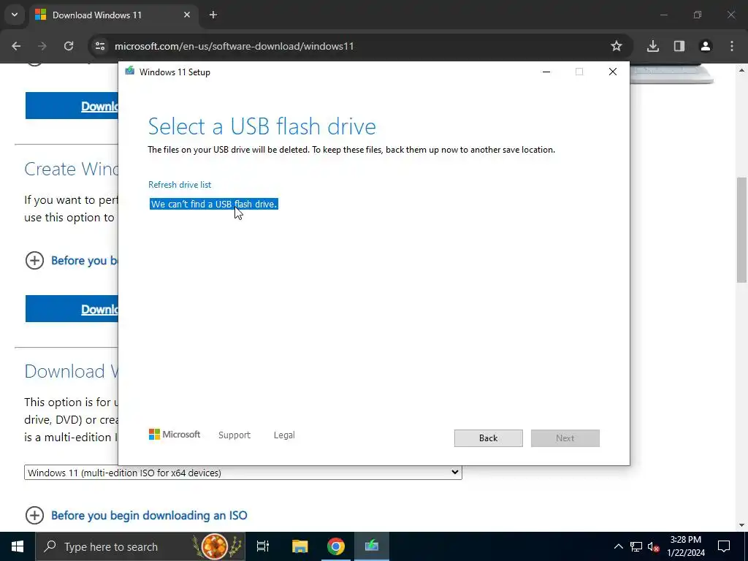The image size is (748, 561).
Task: Open notification center icon
Action: (x=724, y=546)
